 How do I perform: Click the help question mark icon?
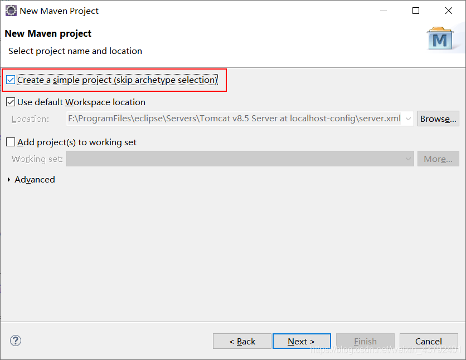tap(15, 341)
